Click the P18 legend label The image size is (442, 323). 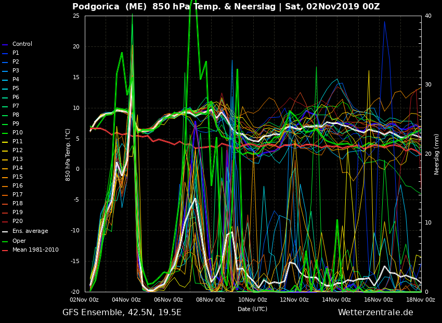pyautogui.click(x=18, y=203)
